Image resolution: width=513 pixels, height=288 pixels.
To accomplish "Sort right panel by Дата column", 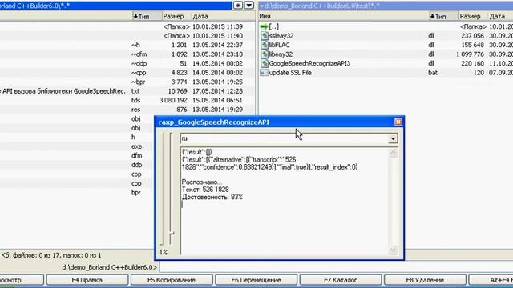I will pos(500,16).
